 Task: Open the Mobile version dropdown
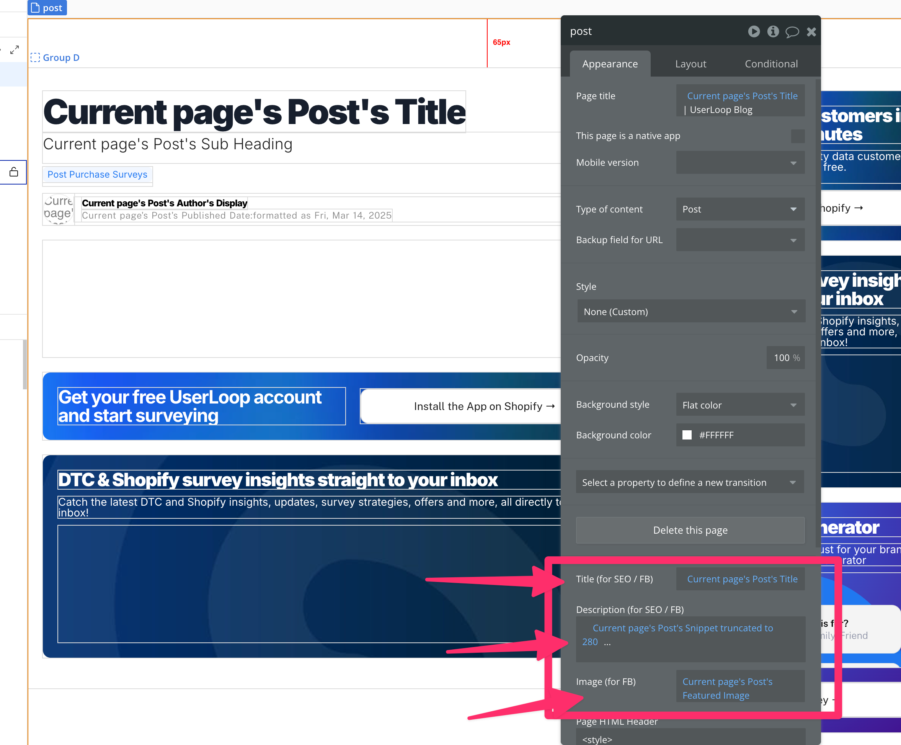[x=740, y=163]
